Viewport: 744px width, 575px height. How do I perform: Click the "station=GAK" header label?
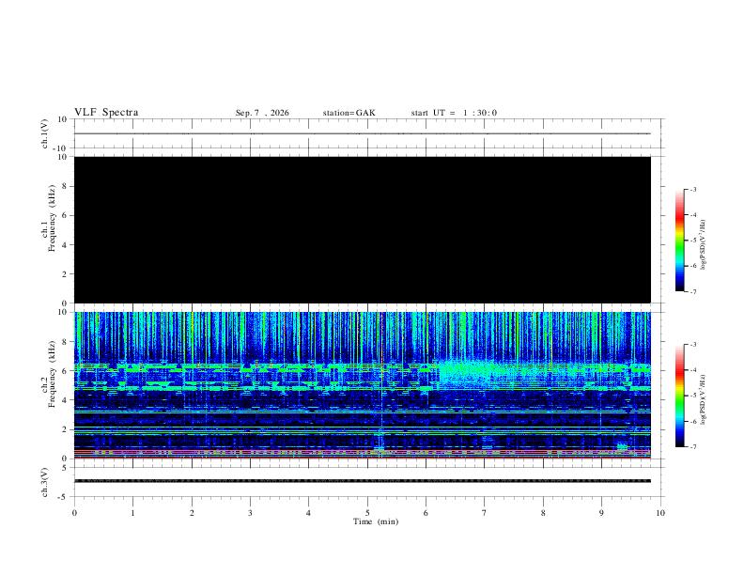[x=349, y=113]
